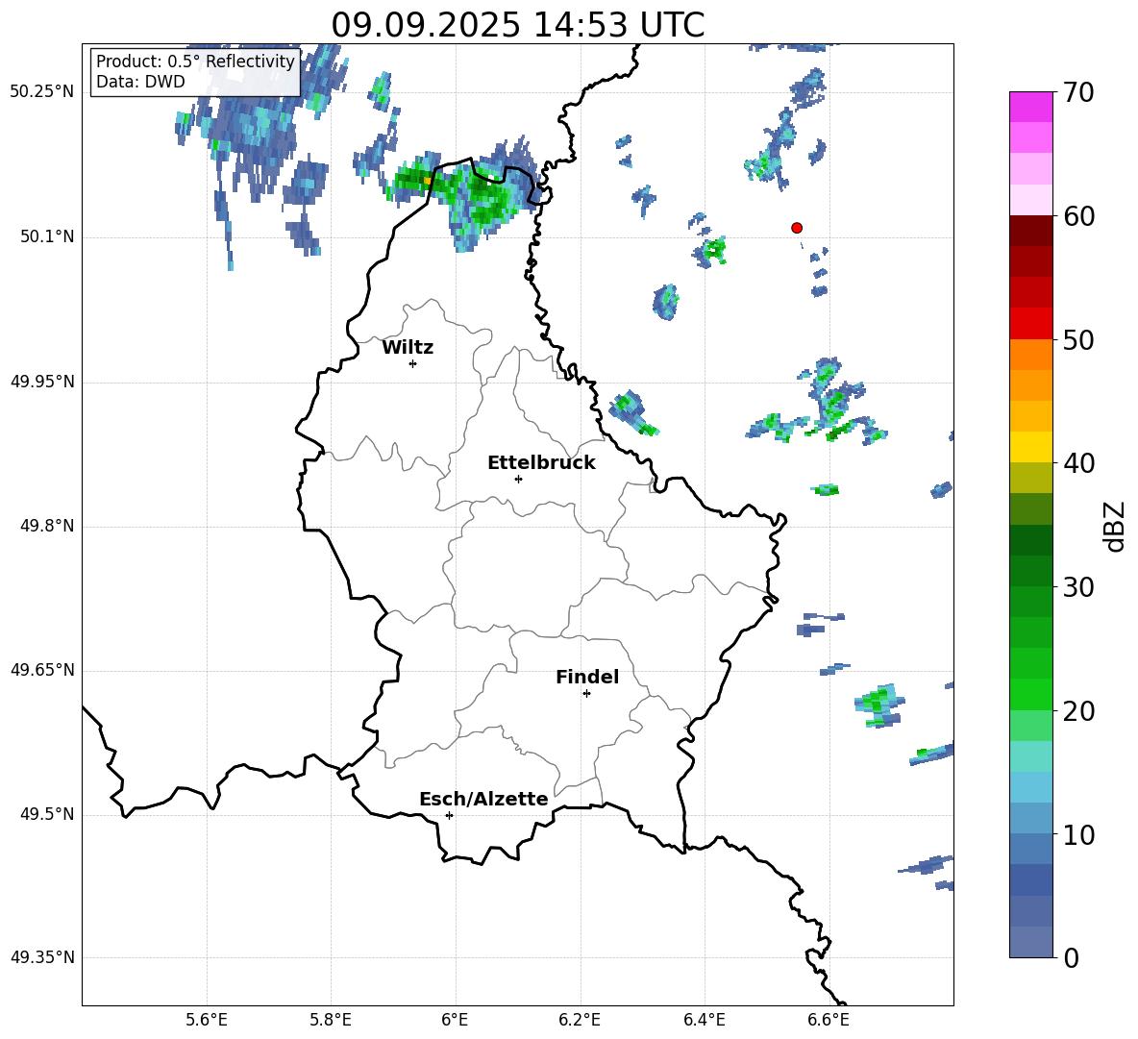Click the 49.35°N latitude label
This screenshot has height=1039, width=1138.
(41, 957)
